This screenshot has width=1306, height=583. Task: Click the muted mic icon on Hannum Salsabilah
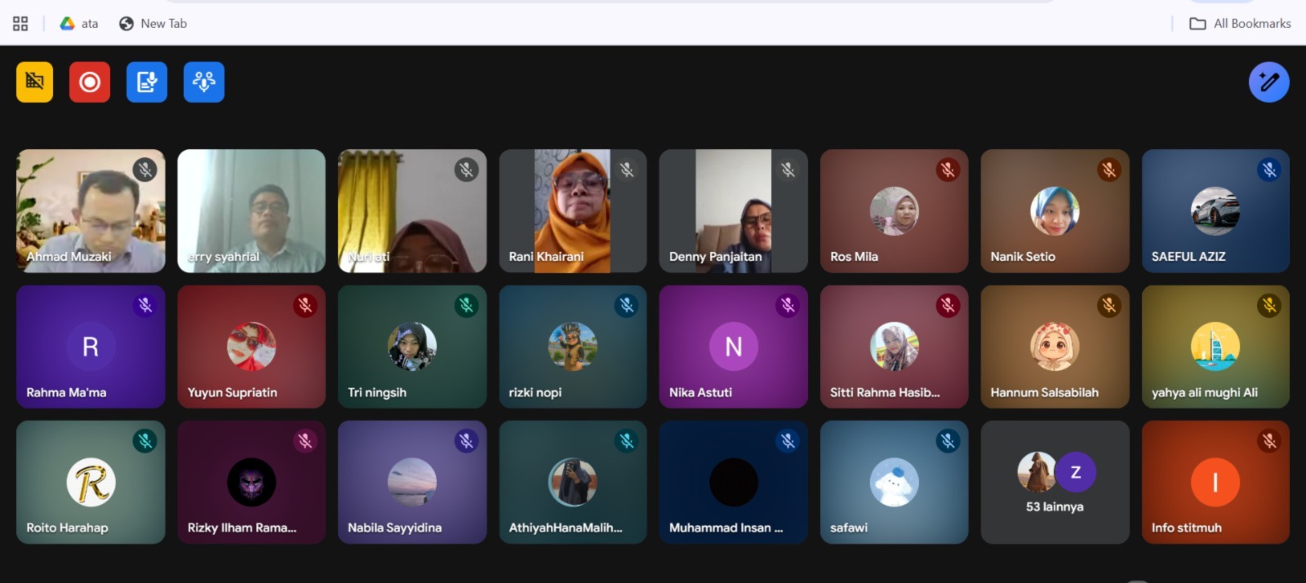point(1108,305)
